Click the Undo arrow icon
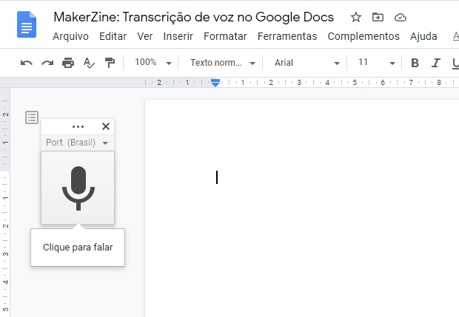Image resolution: width=459 pixels, height=317 pixels. pyautogui.click(x=27, y=63)
